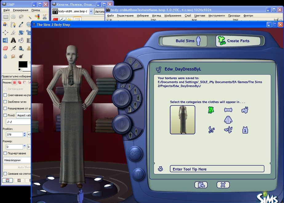Image resolution: width=284 pixels, height=203 pixels.
Task: Select the Rotate tool in GIMP
Action: tap(21, 32)
